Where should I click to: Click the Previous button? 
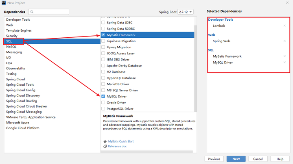click(214, 159)
